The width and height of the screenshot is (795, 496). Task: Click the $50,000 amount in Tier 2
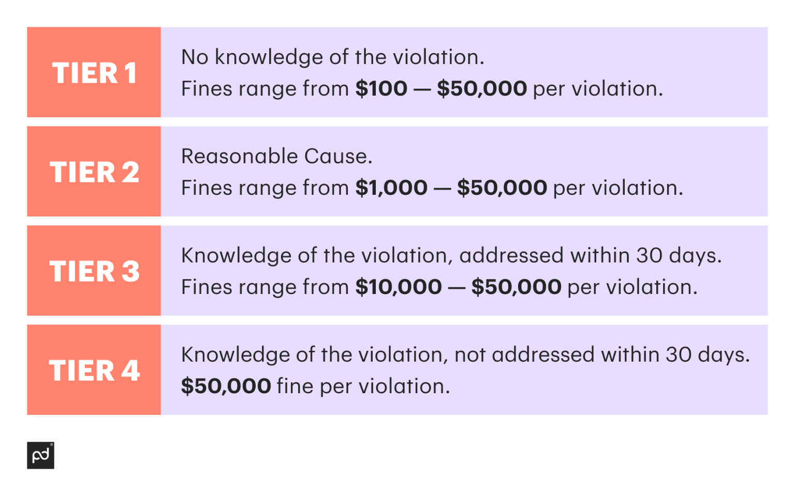(x=502, y=188)
